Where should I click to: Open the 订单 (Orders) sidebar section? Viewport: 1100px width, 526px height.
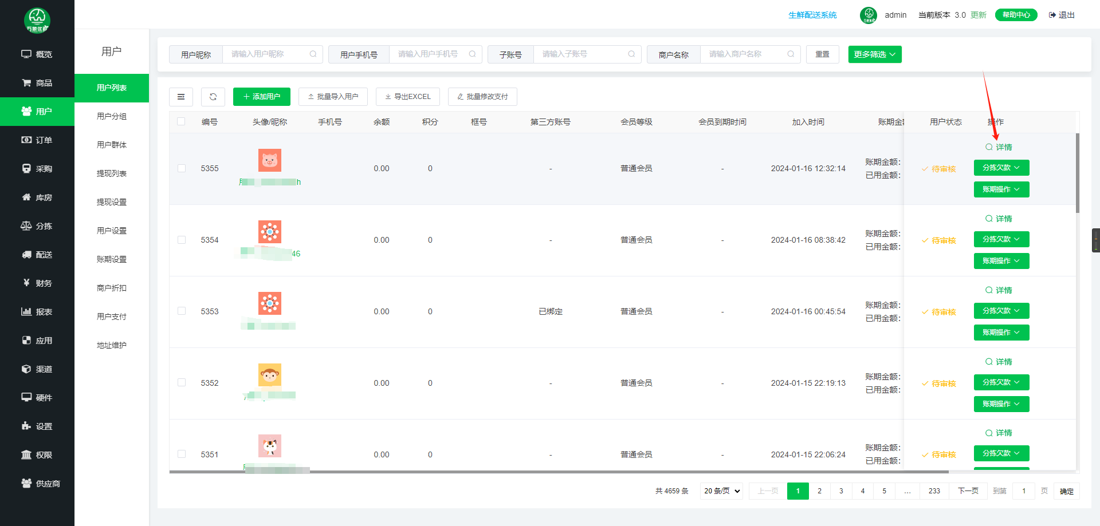click(x=37, y=140)
